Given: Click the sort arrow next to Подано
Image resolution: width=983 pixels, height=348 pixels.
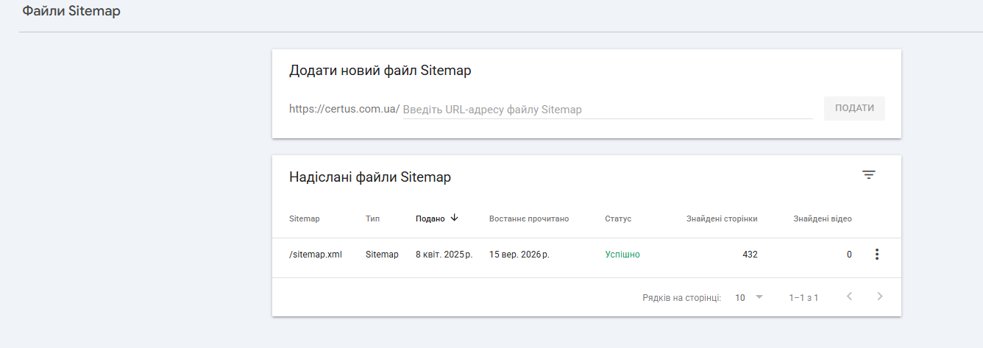Looking at the screenshot, I should point(454,218).
